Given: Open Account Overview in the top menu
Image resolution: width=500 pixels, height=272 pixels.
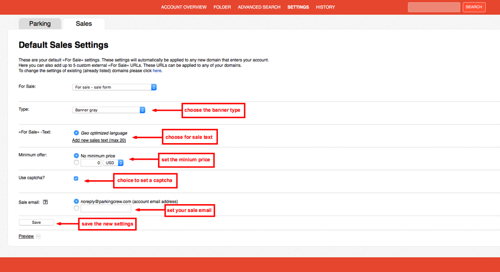Looking at the screenshot, I should pos(183,7).
